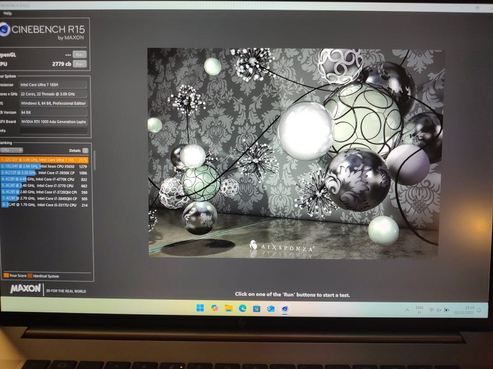Open File Explorer from the taskbar

click(x=229, y=308)
